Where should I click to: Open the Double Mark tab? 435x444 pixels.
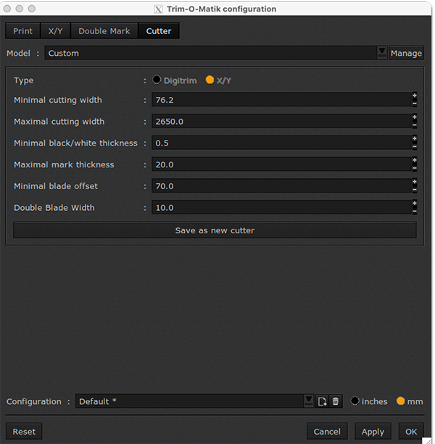[104, 31]
